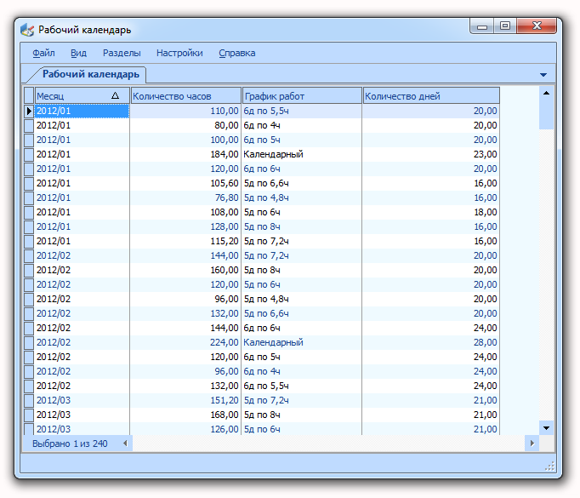The image size is (580, 498).
Task: Select the row marker for 2012/03 168,00
Action: (29, 415)
